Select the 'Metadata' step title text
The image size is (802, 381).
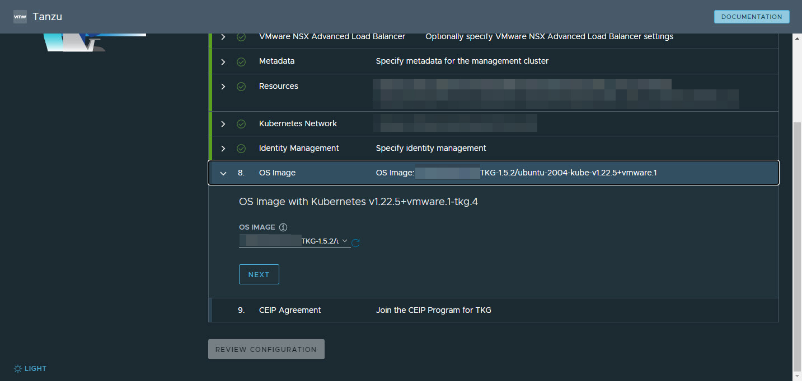tap(277, 61)
